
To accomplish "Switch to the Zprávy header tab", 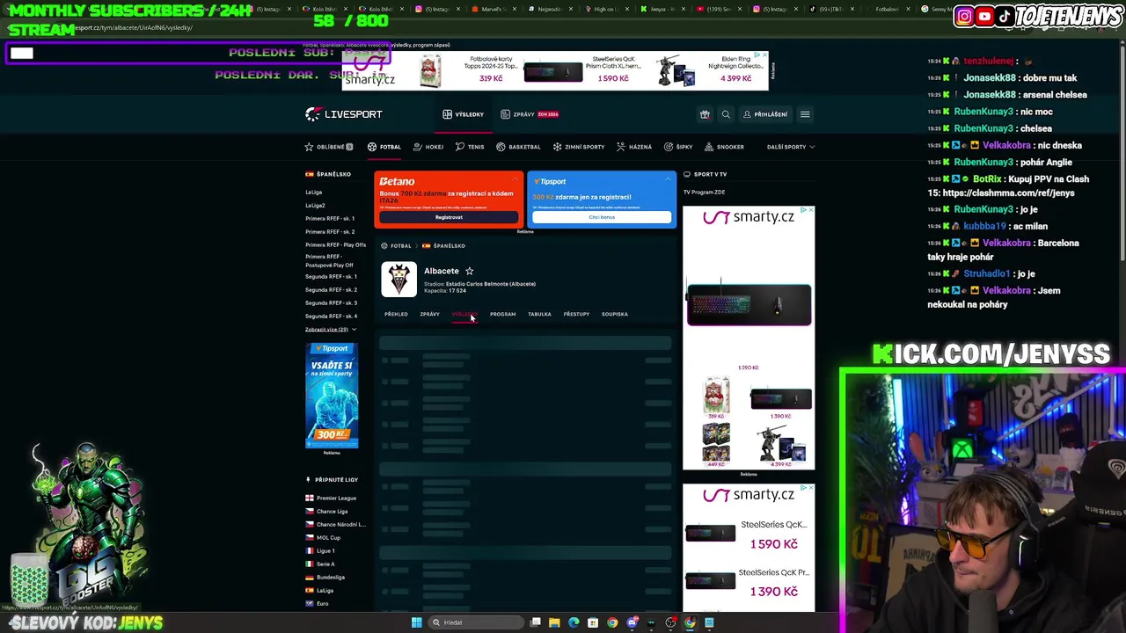I will point(530,114).
